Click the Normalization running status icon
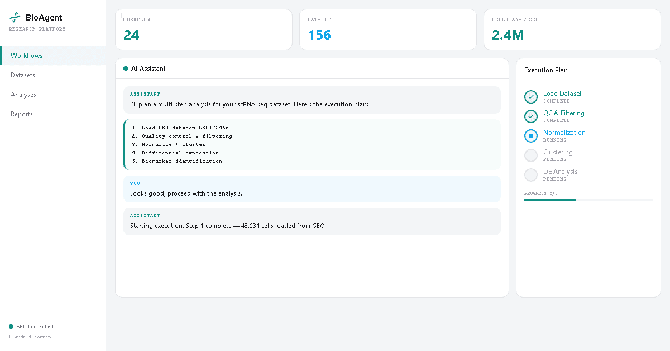The width and height of the screenshot is (670, 351). 530,136
